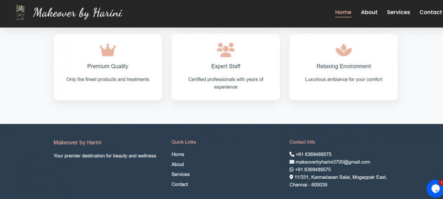Click the phone handset icon in Contact Info
Image resolution: width=443 pixels, height=199 pixels.
292,154
